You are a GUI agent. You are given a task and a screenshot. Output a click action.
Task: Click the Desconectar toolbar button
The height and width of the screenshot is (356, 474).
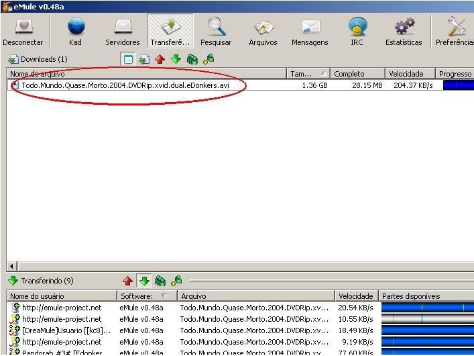pos(23,31)
